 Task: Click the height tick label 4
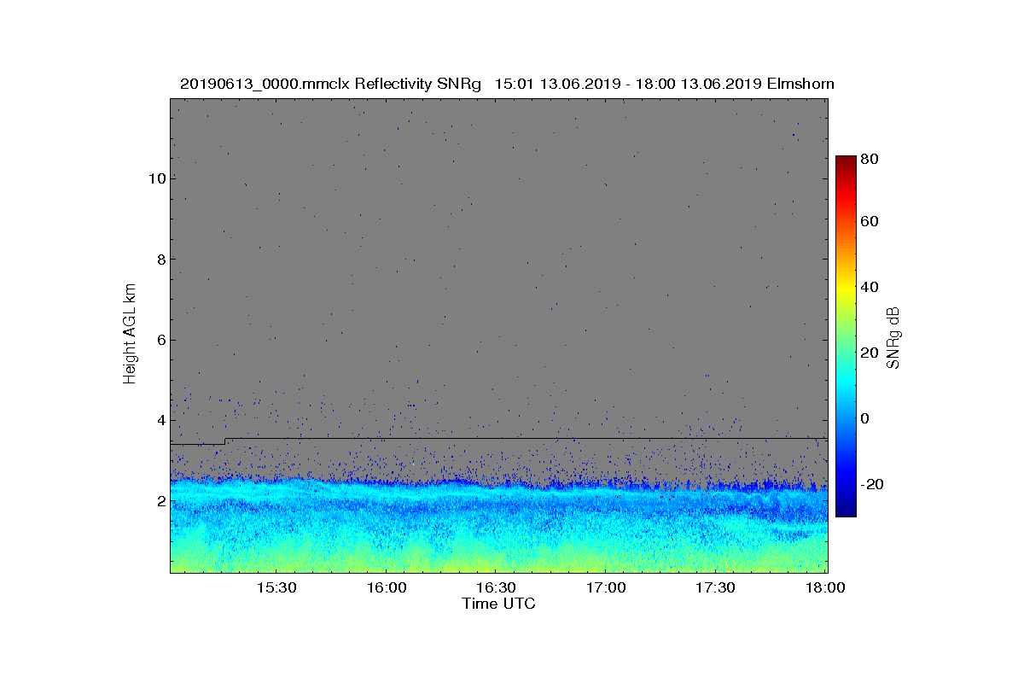click(x=160, y=420)
